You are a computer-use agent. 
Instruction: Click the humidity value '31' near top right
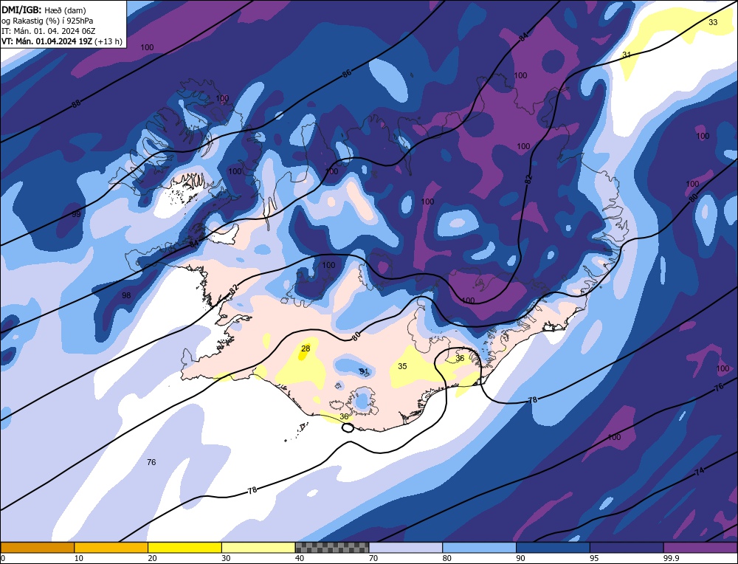point(627,55)
